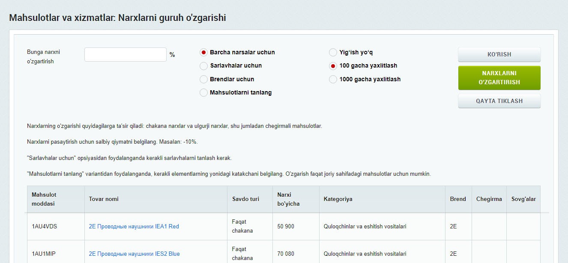Select the 'Barcha narsalar uchun' radio option
Image resolution: width=568 pixels, height=263 pixels.
pyautogui.click(x=204, y=53)
